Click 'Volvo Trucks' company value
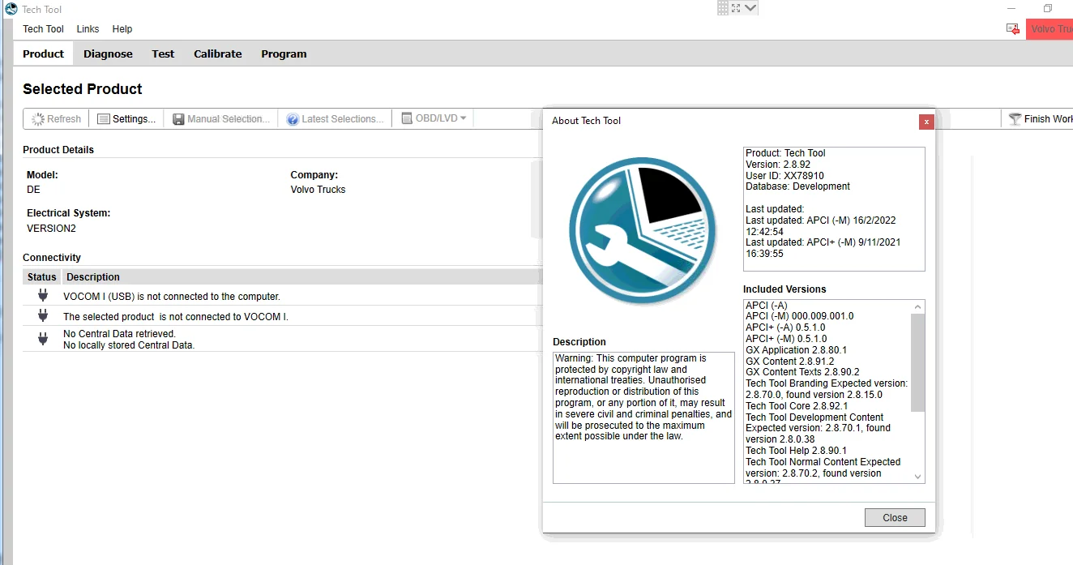Viewport: 1073px width, 565px height. (x=318, y=190)
